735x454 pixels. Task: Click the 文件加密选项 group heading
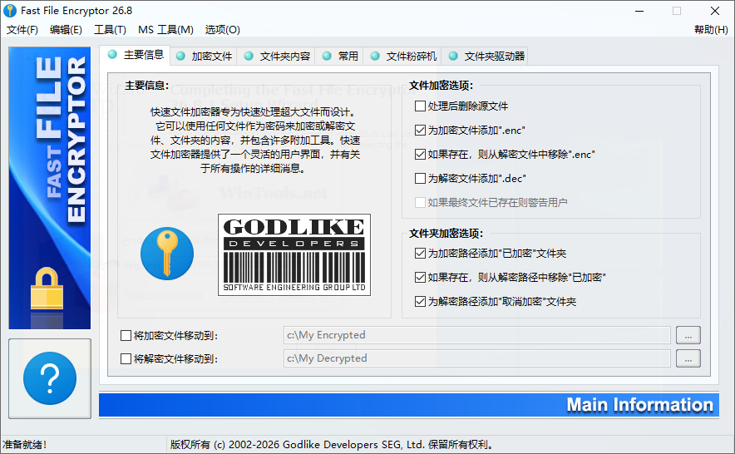[x=441, y=86]
